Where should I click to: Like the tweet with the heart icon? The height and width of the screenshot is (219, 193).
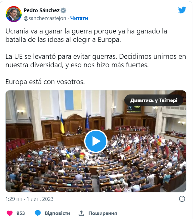[x=10, y=213]
